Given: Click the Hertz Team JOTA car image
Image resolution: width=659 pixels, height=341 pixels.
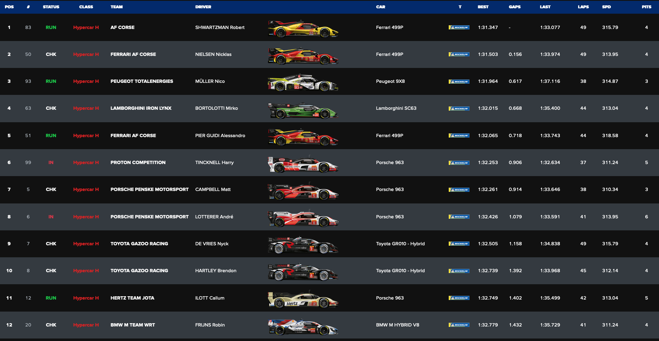Looking at the screenshot, I should pos(303,299).
